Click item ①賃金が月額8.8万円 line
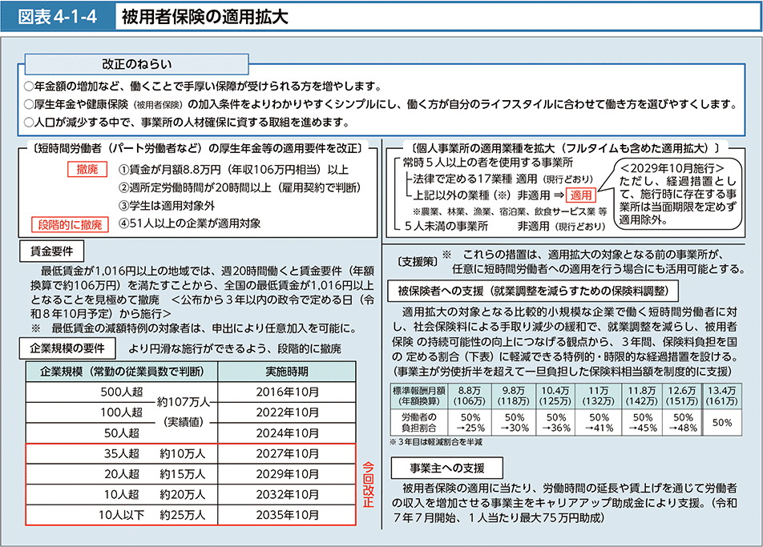Screen dimensions: 763x547 coord(233,169)
